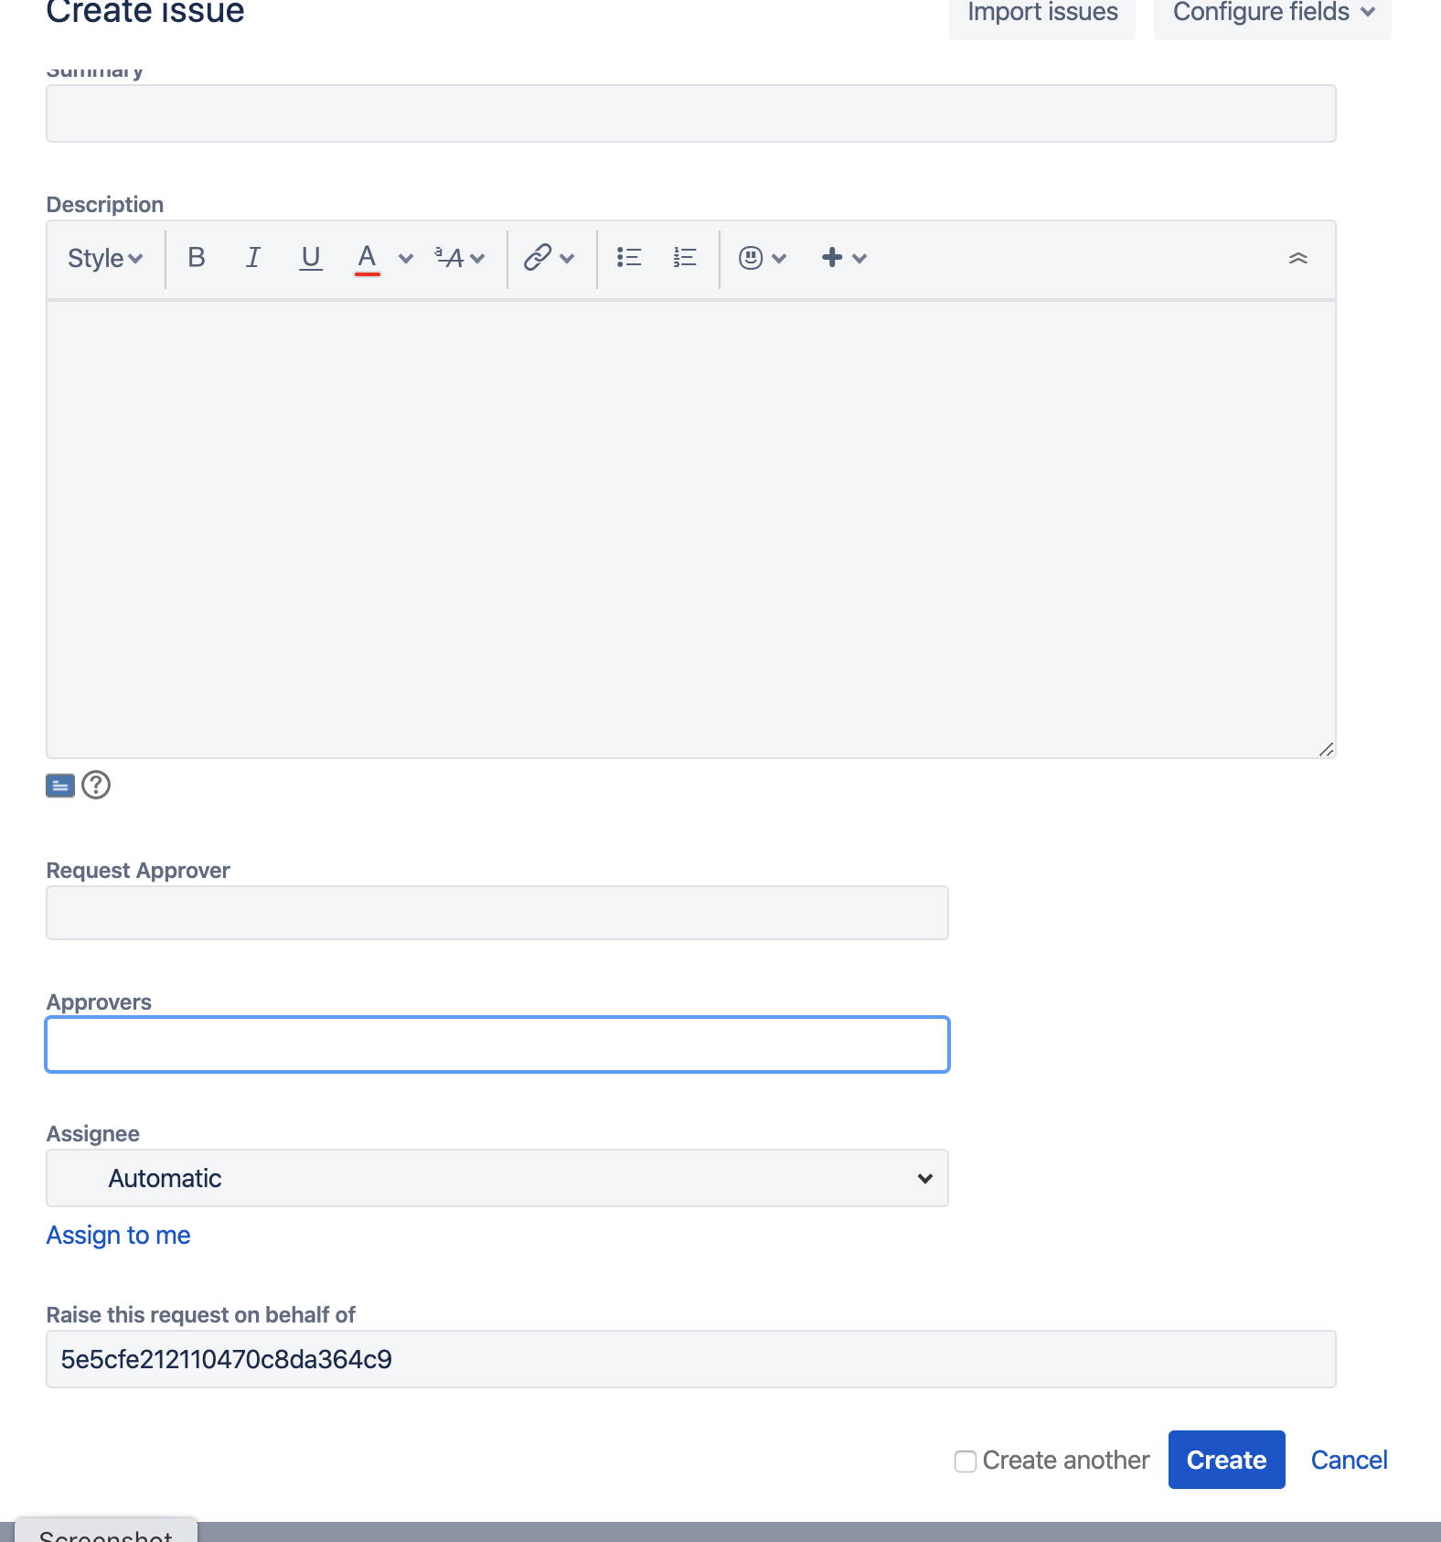This screenshot has width=1441, height=1542.
Task: Open text color picker dropdown arrow
Action: click(x=406, y=259)
